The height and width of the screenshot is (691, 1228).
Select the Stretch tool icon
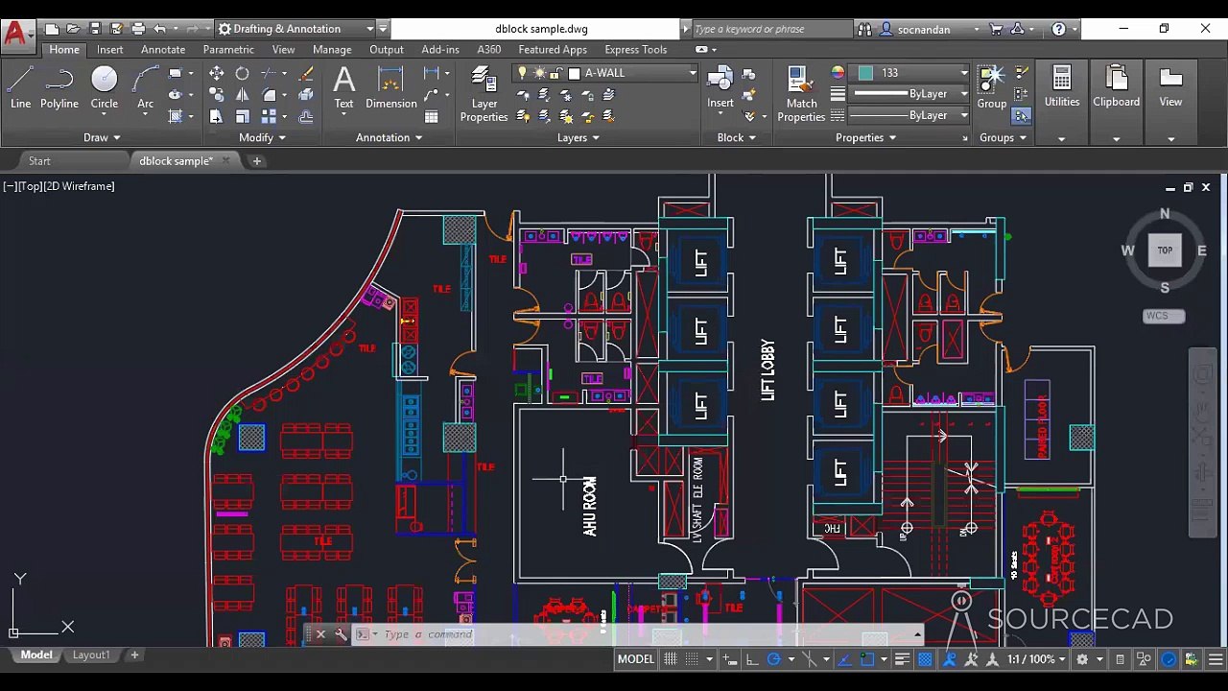217,116
